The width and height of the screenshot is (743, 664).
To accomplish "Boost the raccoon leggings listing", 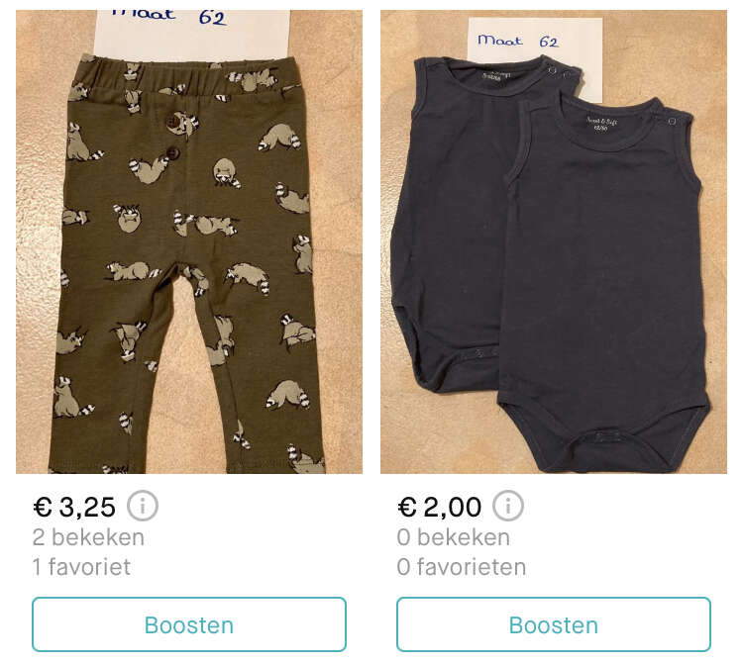I will pos(189,624).
